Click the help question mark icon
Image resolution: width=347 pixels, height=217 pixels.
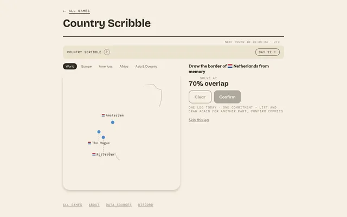click(x=107, y=52)
